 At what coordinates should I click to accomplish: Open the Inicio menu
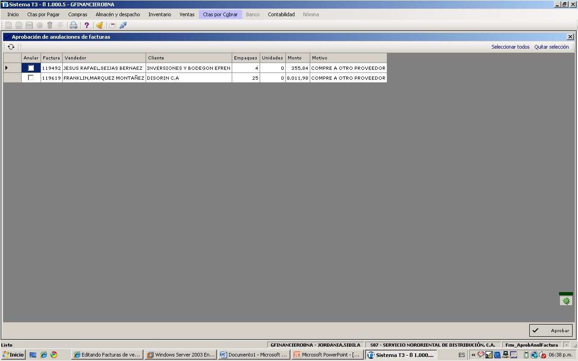[x=13, y=14]
